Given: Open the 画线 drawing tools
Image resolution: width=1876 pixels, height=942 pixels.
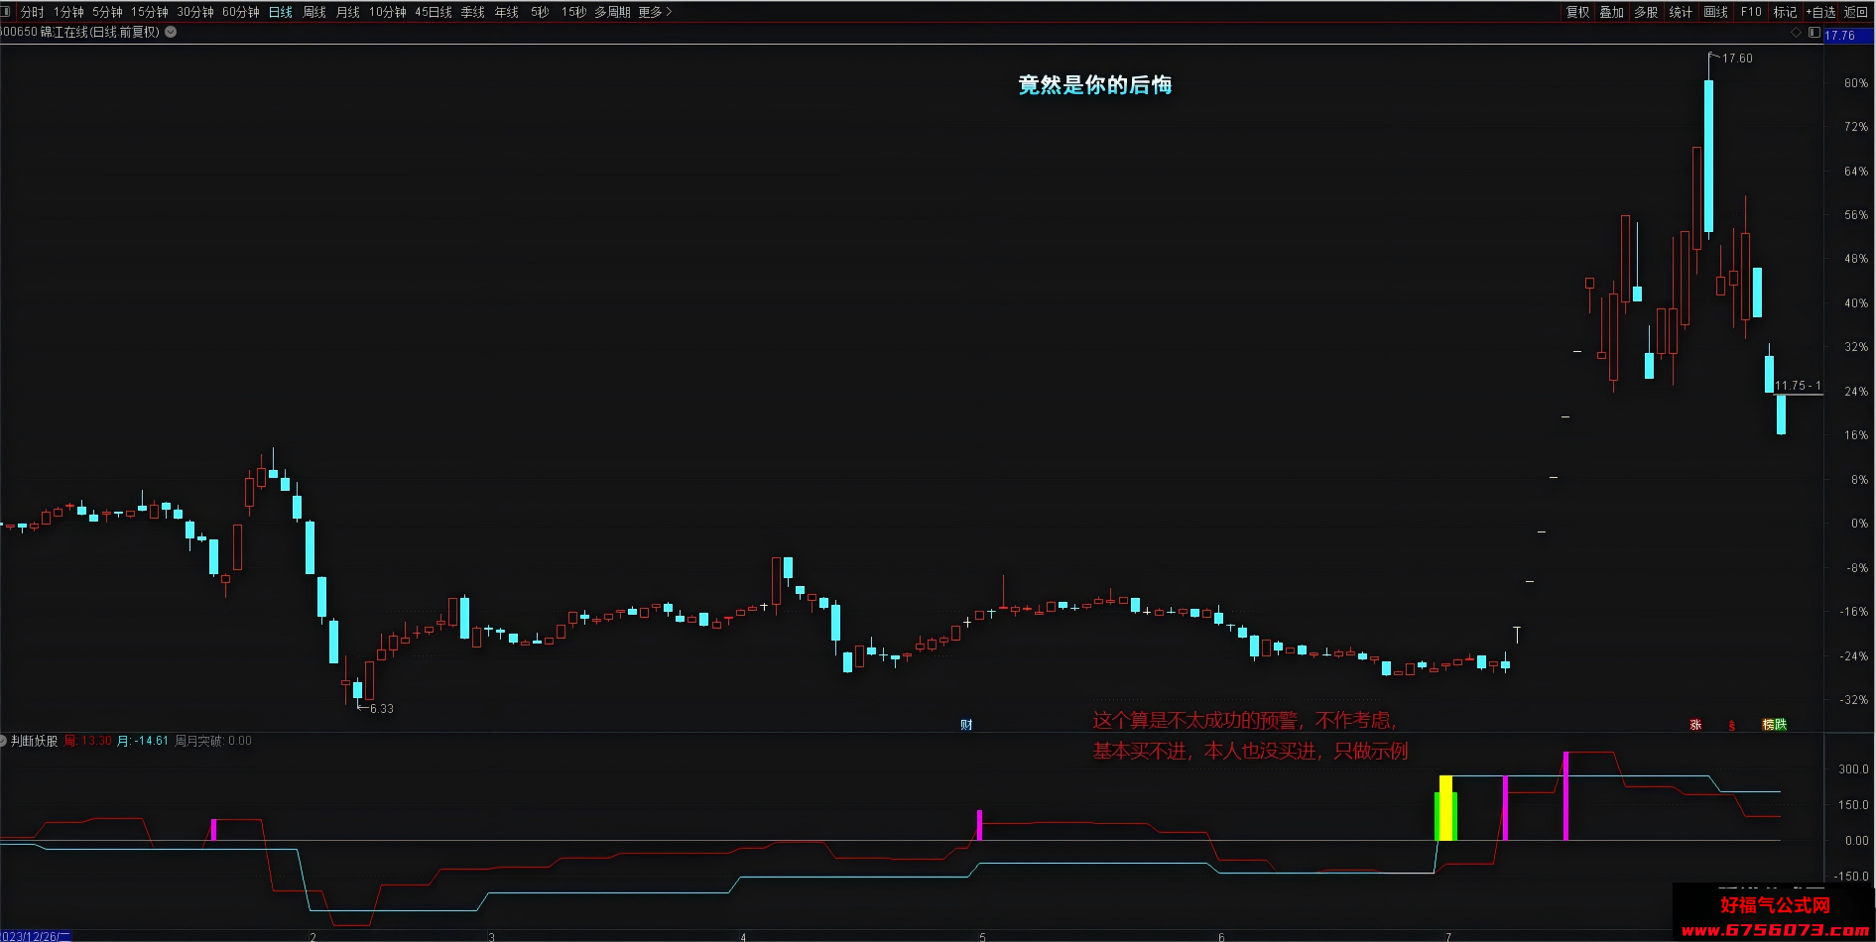Looking at the screenshot, I should [1715, 12].
